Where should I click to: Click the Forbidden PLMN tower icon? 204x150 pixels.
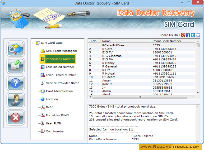(x=43, y=115)
